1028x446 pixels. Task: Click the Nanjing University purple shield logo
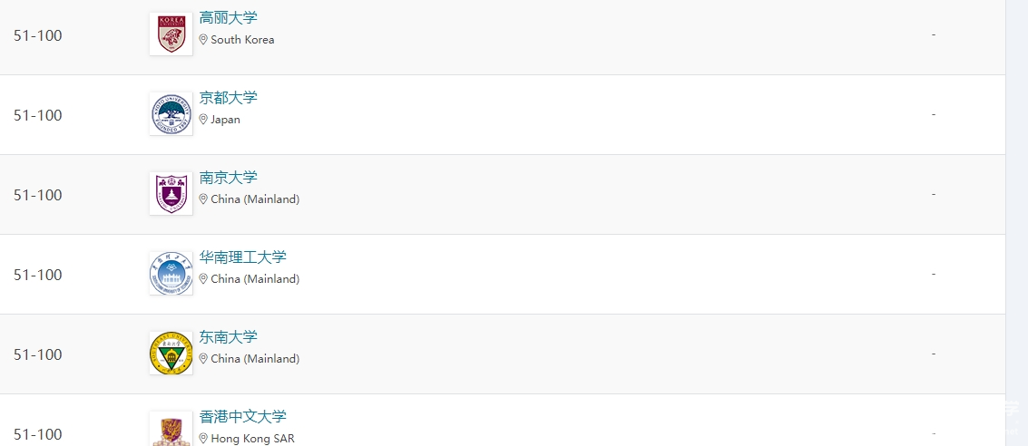171,194
